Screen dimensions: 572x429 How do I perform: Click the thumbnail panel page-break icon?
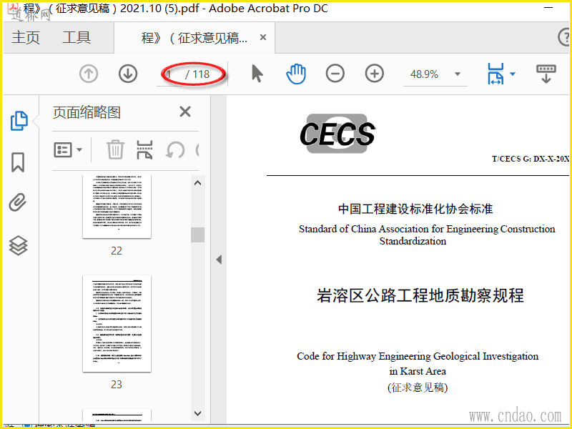click(144, 149)
